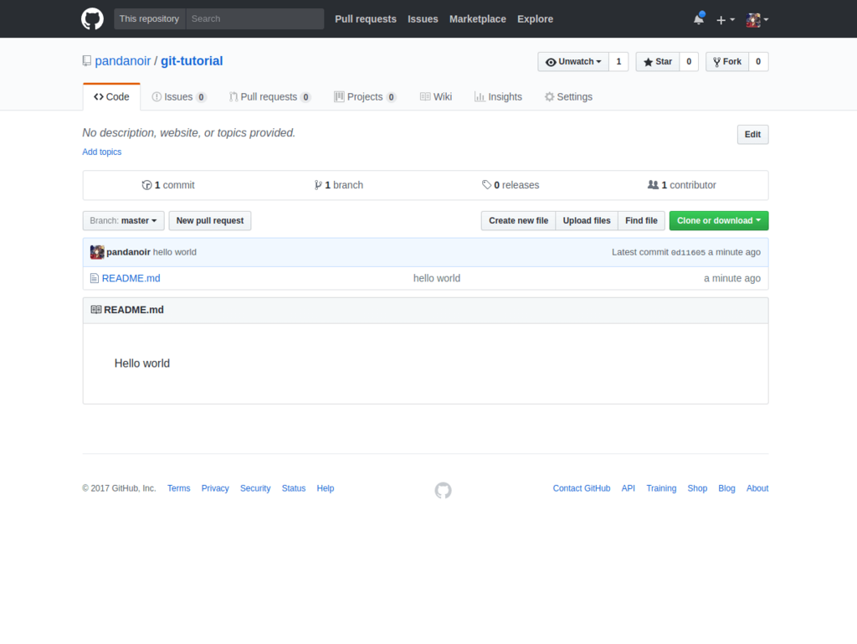Expand the Branch: master dropdown
The width and height of the screenshot is (857, 644).
pos(124,221)
